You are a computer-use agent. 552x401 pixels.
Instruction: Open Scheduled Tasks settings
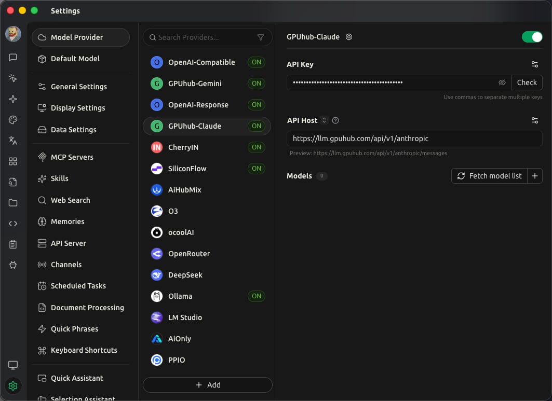tap(80, 286)
